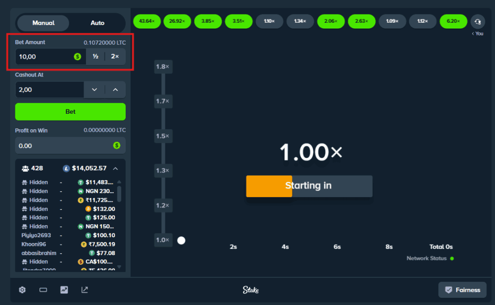Click the green dollar icon in Bet Amount
The width and height of the screenshot is (495, 305).
(x=76, y=57)
